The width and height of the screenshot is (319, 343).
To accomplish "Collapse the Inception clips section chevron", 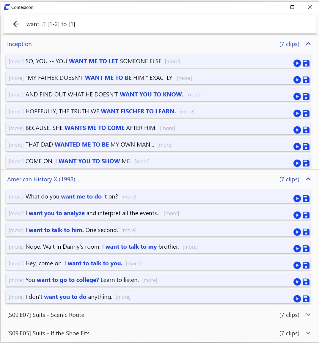I will click(x=308, y=44).
